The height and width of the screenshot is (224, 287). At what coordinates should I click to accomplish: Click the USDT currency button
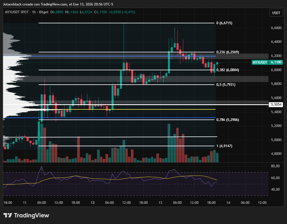(276, 13)
